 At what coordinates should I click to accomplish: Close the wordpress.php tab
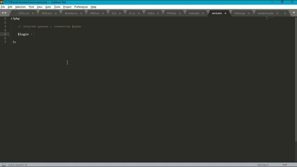point(277,13)
